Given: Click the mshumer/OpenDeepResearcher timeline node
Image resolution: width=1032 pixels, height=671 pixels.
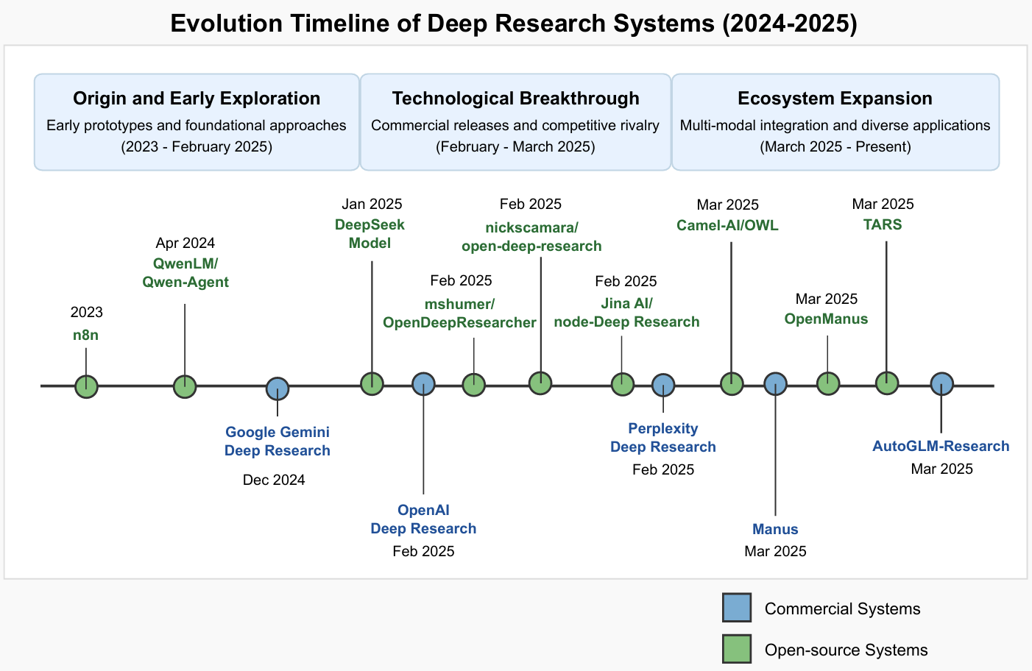Looking at the screenshot, I should coord(473,385).
